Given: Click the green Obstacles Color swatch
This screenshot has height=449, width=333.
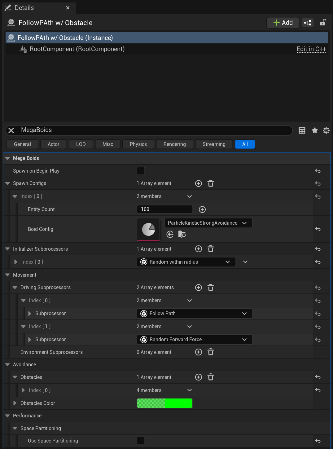Looking at the screenshot, I should coord(164,403).
